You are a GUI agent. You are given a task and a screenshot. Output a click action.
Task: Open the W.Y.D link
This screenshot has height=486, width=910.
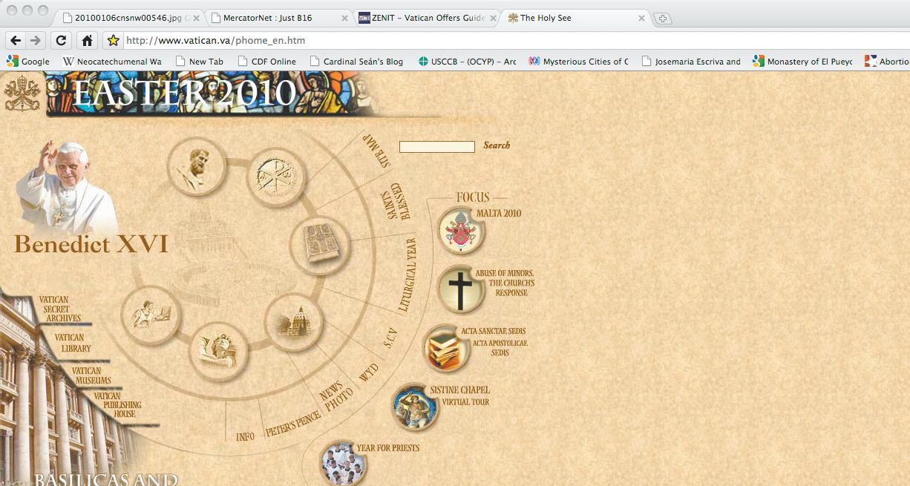click(x=368, y=372)
